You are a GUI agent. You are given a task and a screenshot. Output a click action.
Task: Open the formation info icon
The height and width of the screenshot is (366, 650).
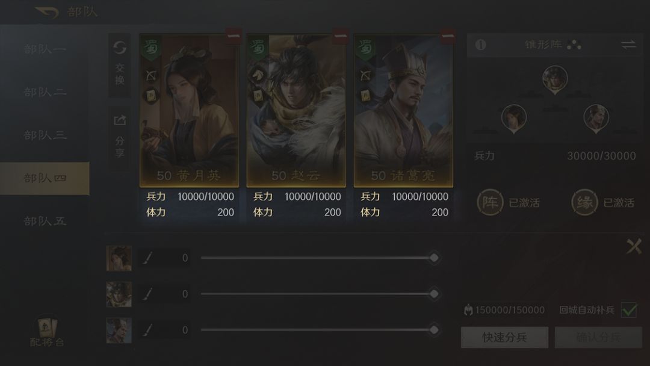click(480, 45)
